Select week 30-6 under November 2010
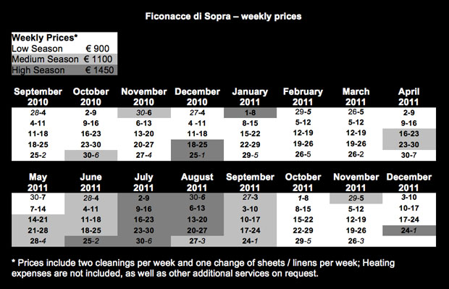The height and width of the screenshot is (289, 449). click(x=144, y=113)
